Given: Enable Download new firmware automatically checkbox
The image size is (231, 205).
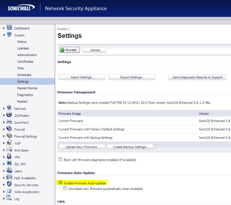Looking at the screenshot, I should coord(65,189).
